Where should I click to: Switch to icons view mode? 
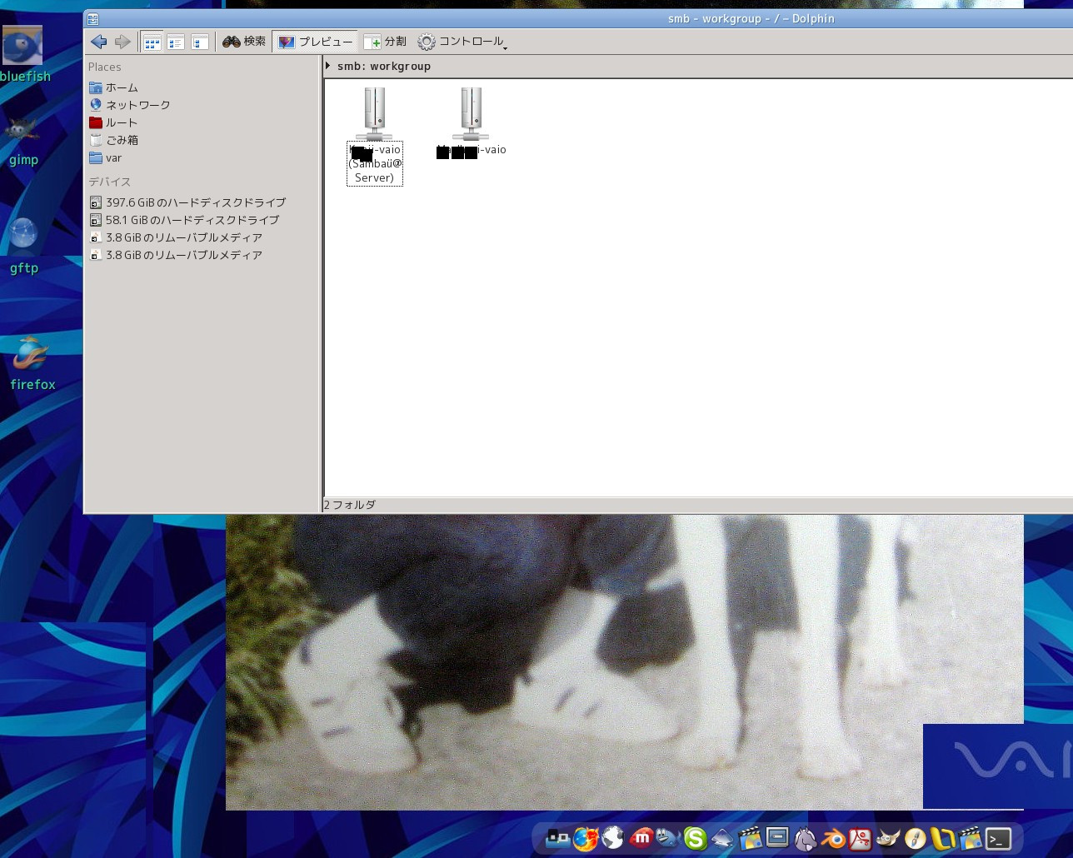coord(152,42)
